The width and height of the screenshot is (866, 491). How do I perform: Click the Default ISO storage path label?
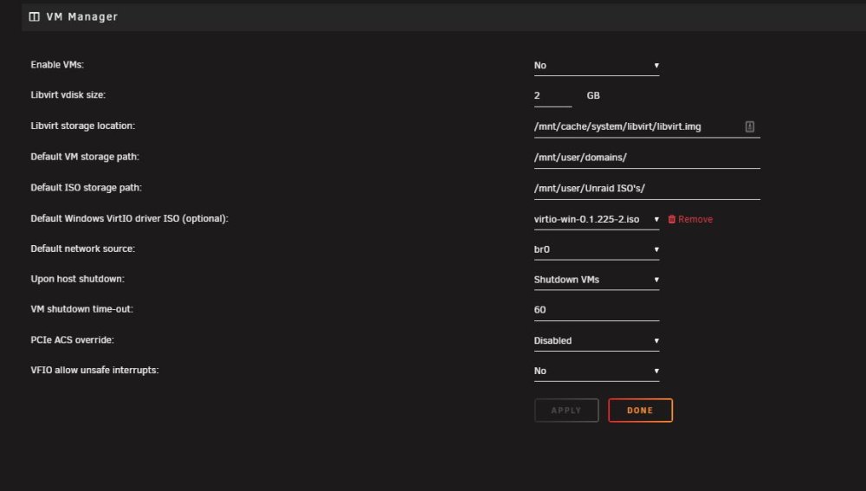click(x=86, y=188)
